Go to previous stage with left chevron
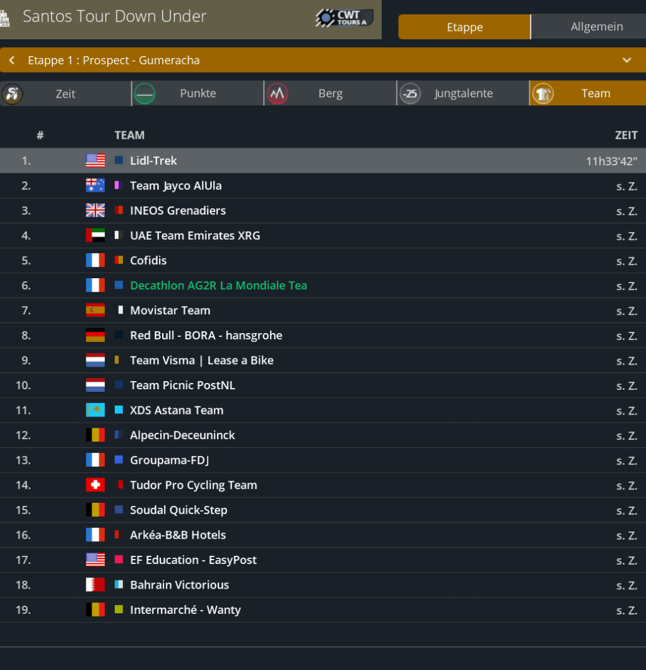The width and height of the screenshot is (646, 670). pyautogui.click(x=12, y=61)
